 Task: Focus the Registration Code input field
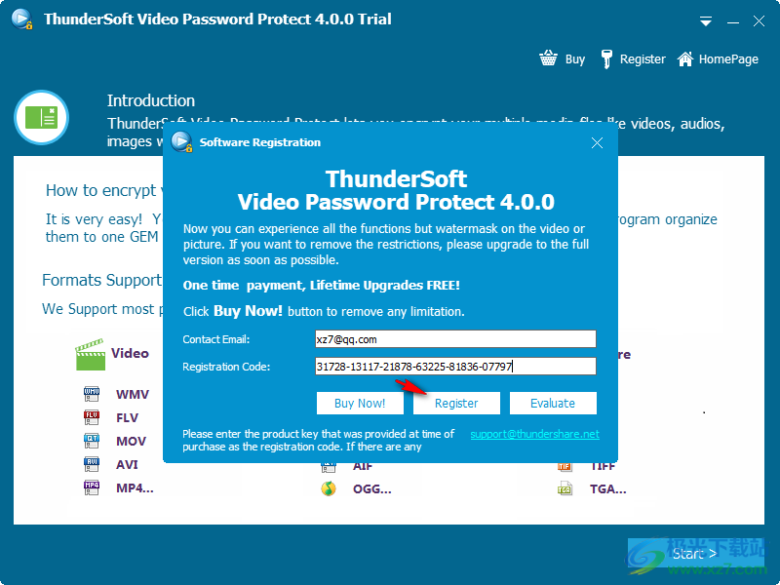[455, 367]
